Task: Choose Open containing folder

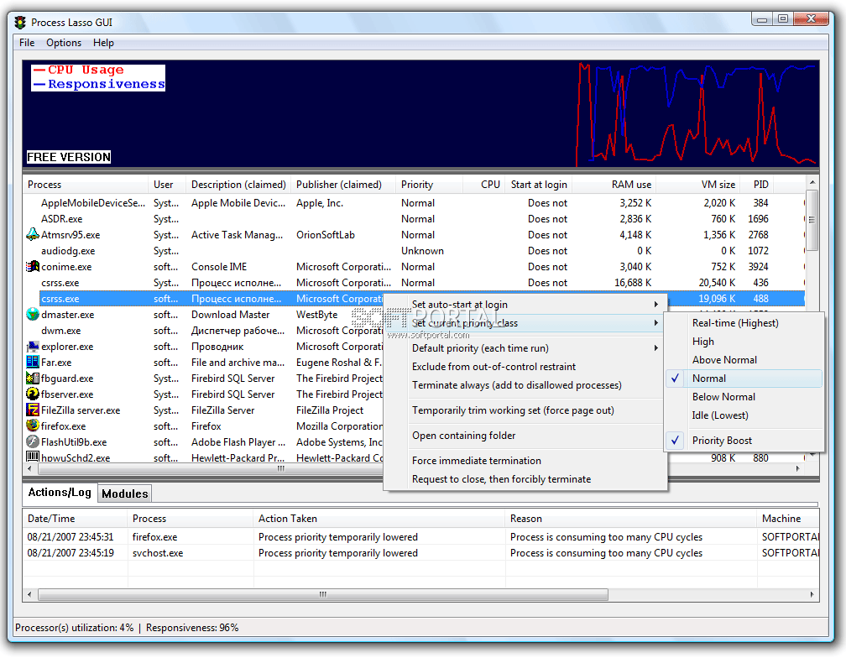Action: click(525, 436)
